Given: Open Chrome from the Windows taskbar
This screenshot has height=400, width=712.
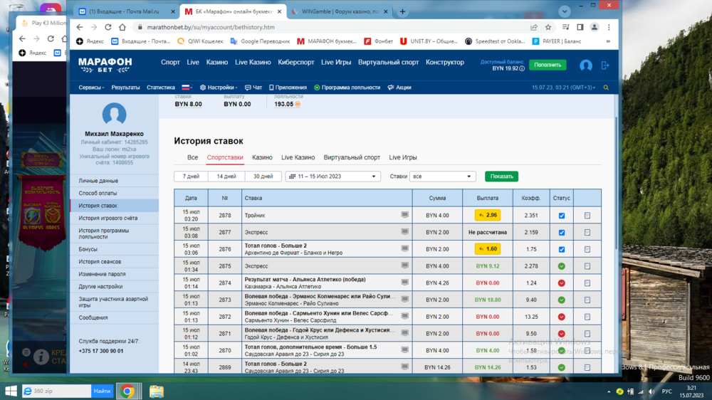Looking at the screenshot, I should pos(127,391).
